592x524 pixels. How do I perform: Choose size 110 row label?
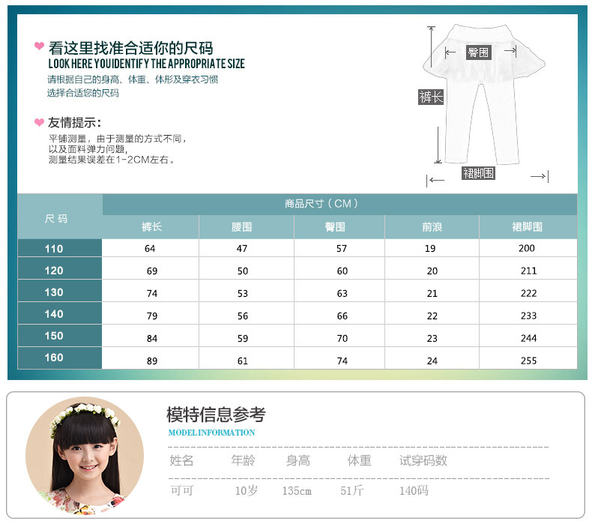click(x=55, y=249)
